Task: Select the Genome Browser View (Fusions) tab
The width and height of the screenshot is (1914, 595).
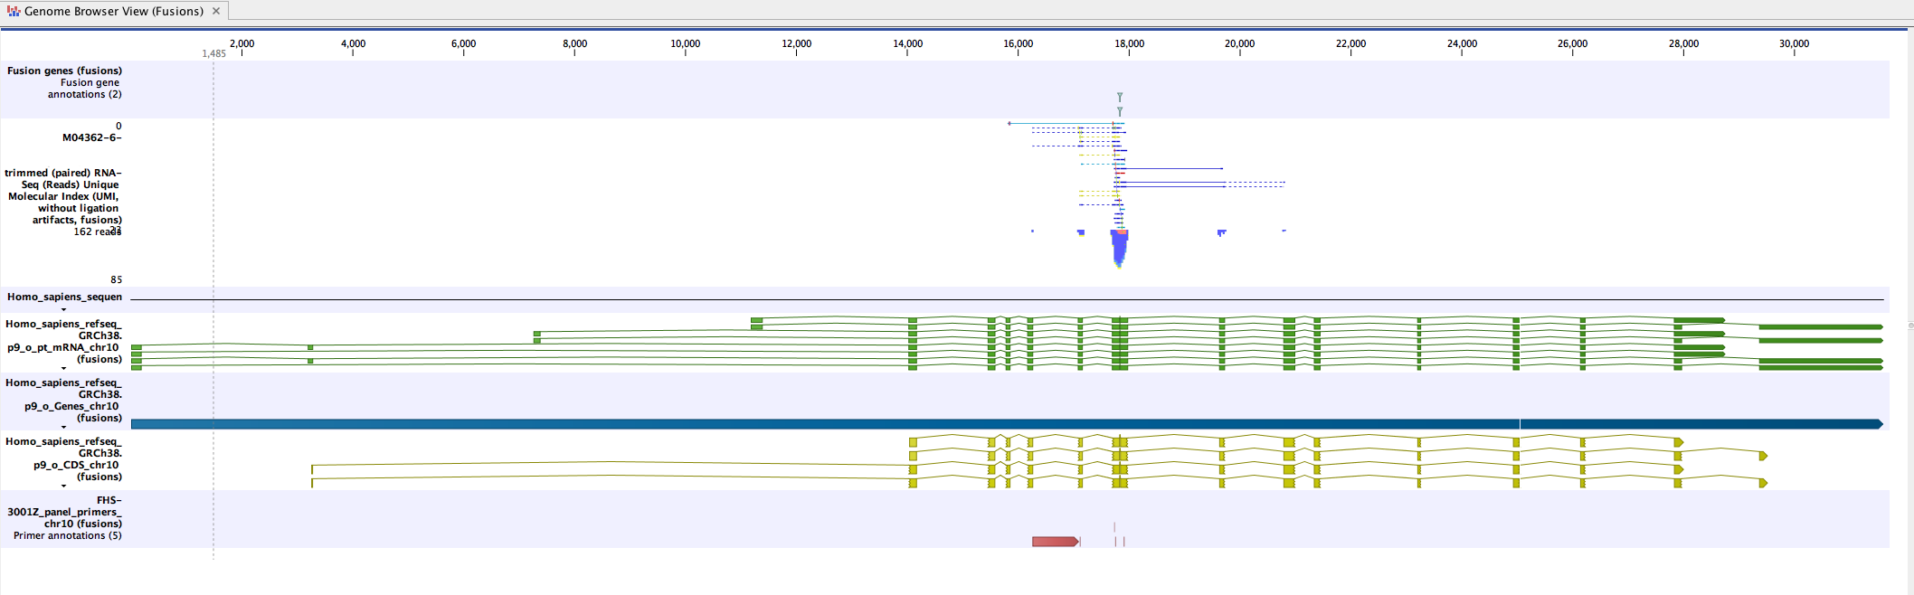Action: (x=113, y=12)
